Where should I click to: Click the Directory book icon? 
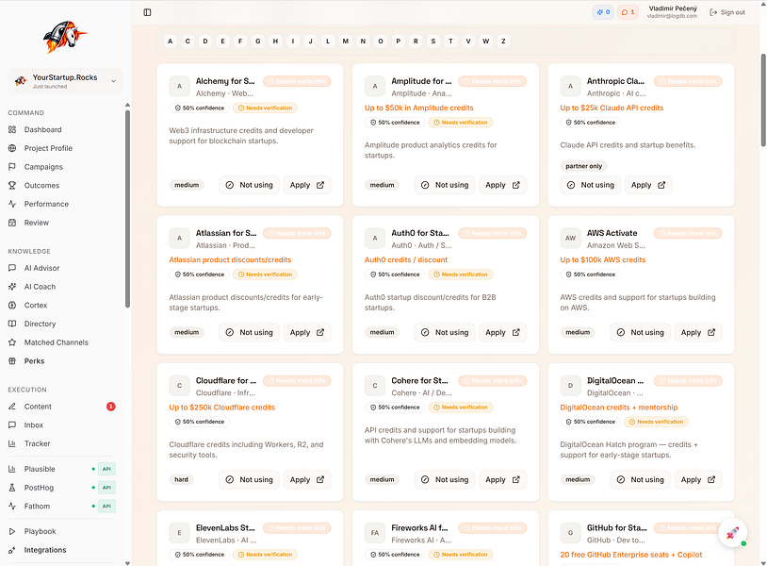point(12,325)
